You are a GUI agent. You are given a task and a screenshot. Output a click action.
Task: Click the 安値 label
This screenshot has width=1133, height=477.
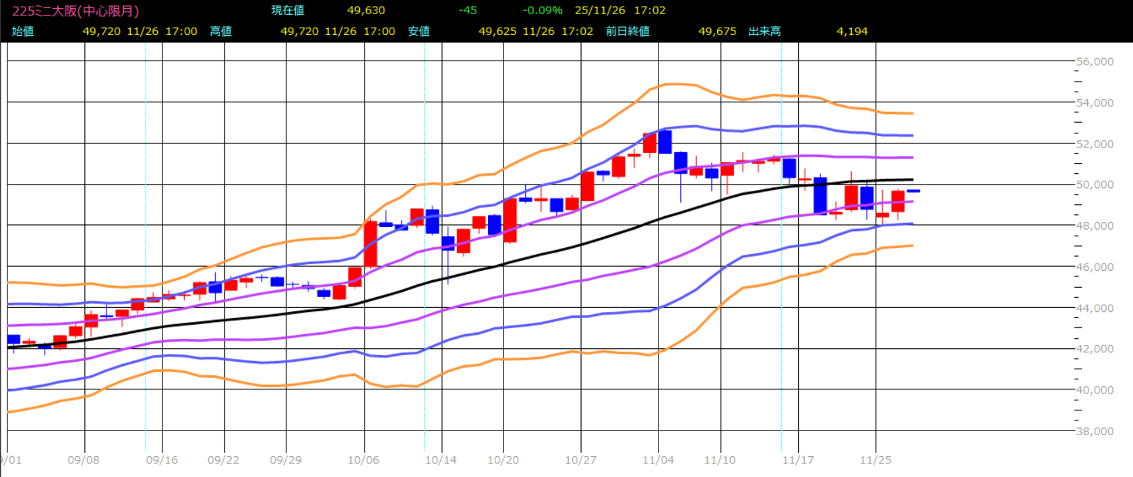point(419,32)
